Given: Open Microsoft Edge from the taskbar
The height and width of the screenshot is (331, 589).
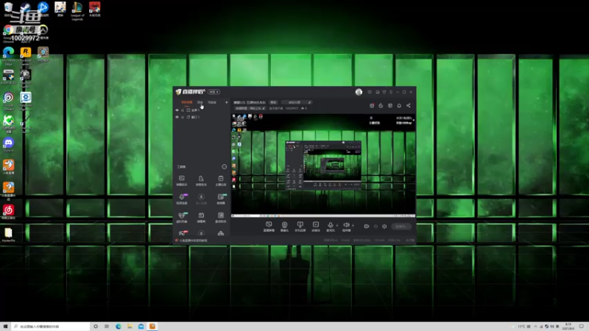Looking at the screenshot, I should (119, 327).
